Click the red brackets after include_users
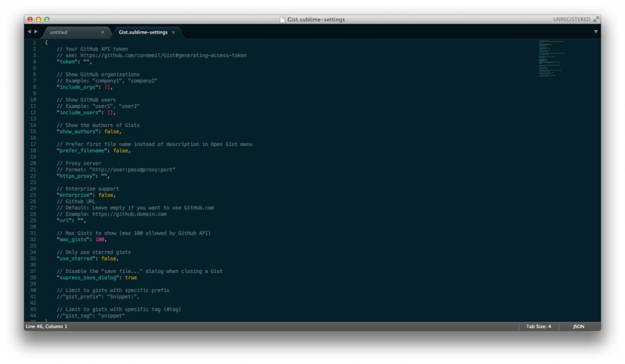The height and width of the screenshot is (364, 625). 110,113
